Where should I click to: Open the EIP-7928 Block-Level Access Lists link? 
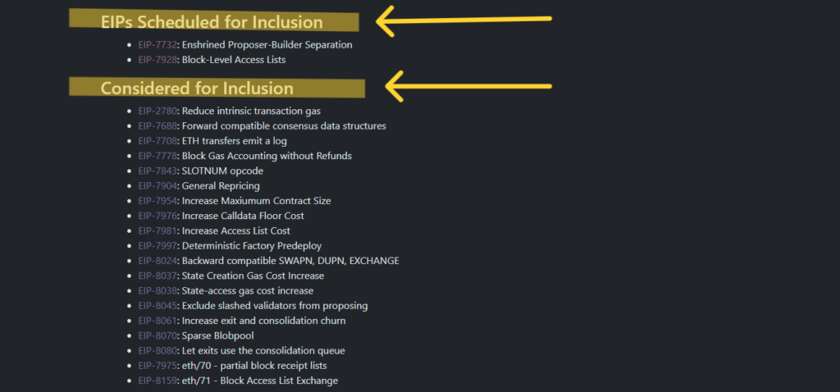[x=157, y=60]
